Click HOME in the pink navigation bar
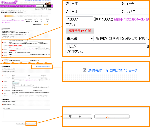 2,5
